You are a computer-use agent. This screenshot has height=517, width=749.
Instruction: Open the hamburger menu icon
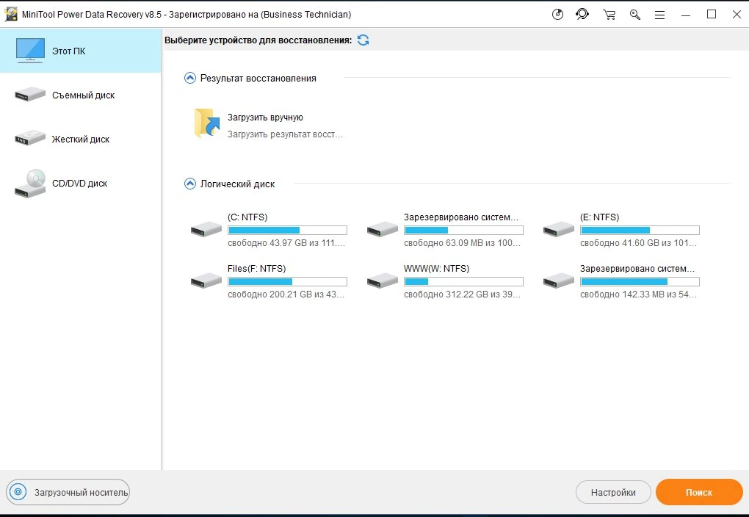(x=659, y=15)
